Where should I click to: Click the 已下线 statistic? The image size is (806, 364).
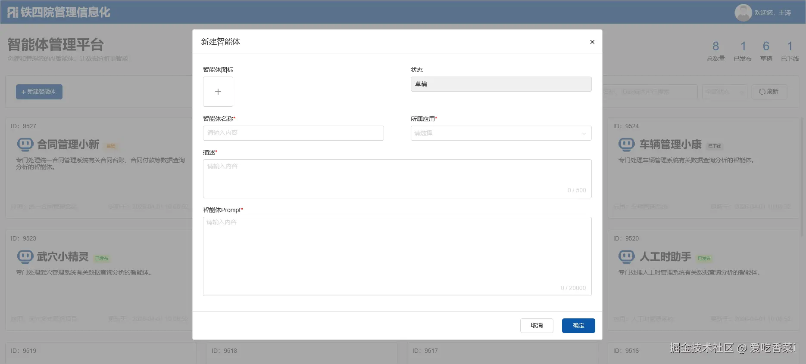click(x=790, y=51)
